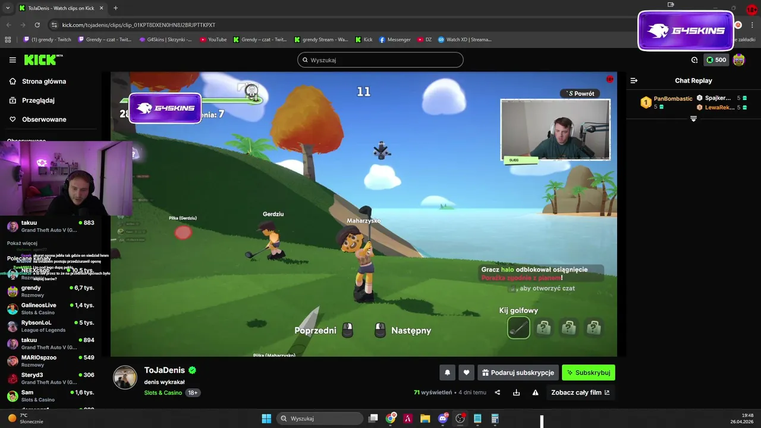Click the browser back arrow
Screen dimensions: 761x428
9,25
